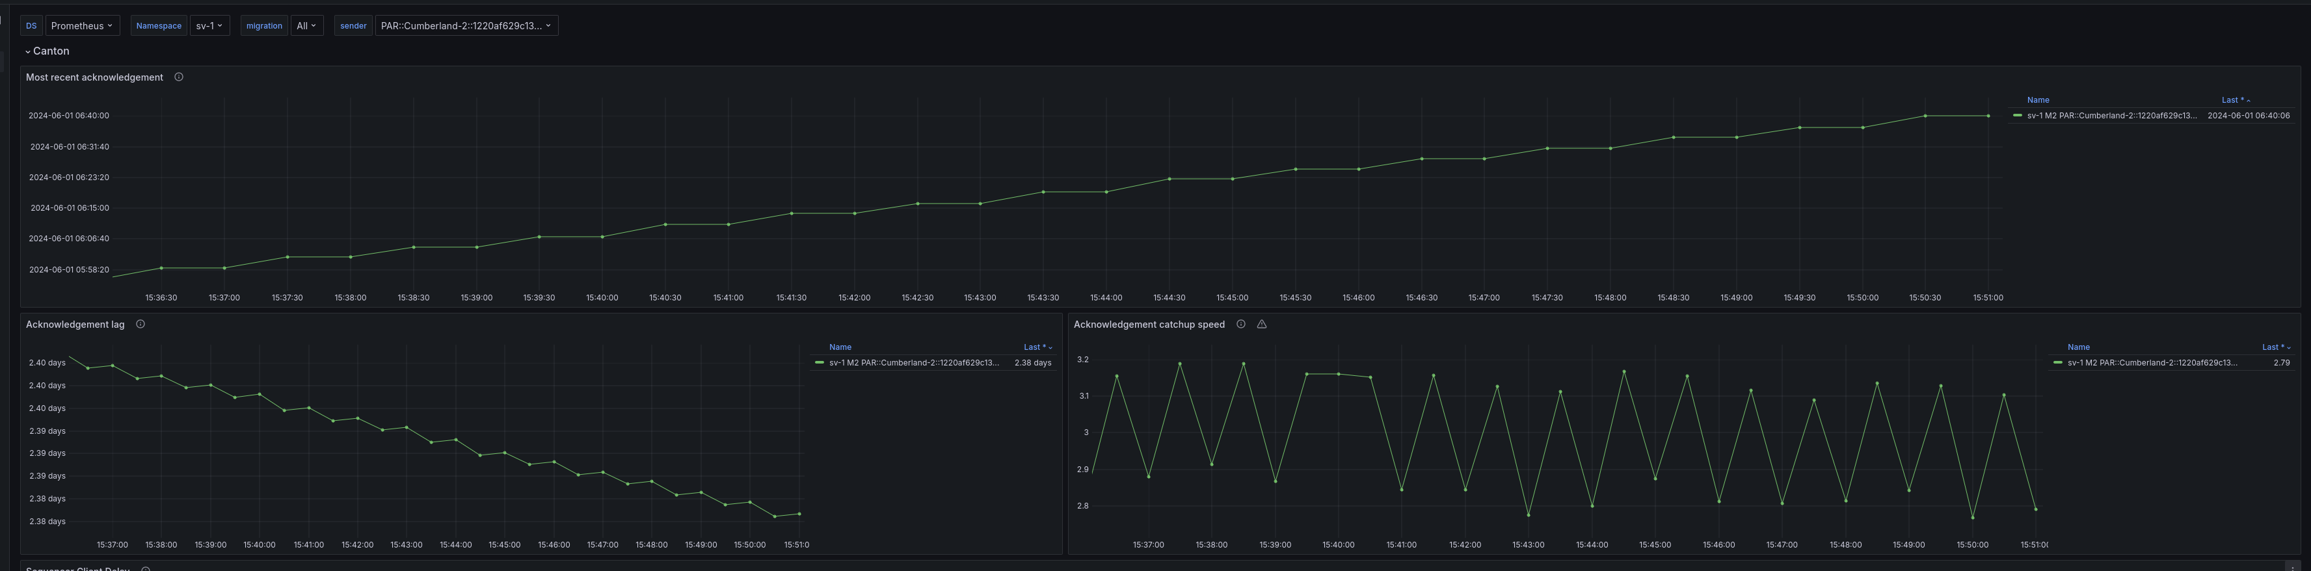Viewport: 2311px width, 571px height.
Task: Click info icon next to Acknowledgement lag title
Action: point(140,325)
